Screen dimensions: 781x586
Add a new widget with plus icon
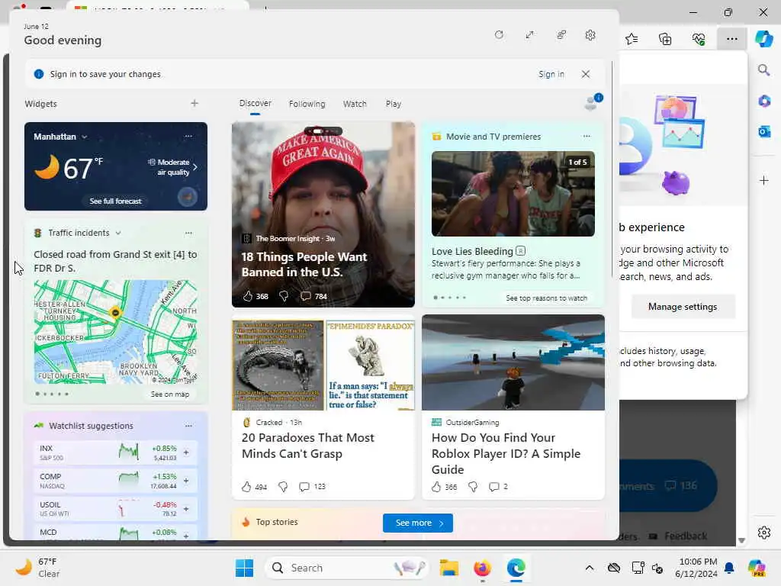click(194, 103)
